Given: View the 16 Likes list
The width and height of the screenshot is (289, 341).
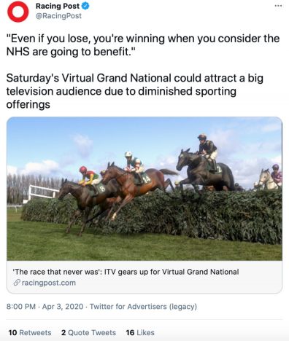Looking at the screenshot, I should pyautogui.click(x=140, y=332).
